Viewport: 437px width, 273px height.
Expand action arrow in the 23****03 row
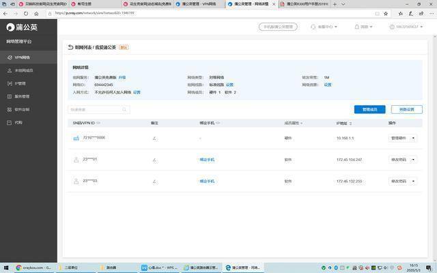[413, 182]
